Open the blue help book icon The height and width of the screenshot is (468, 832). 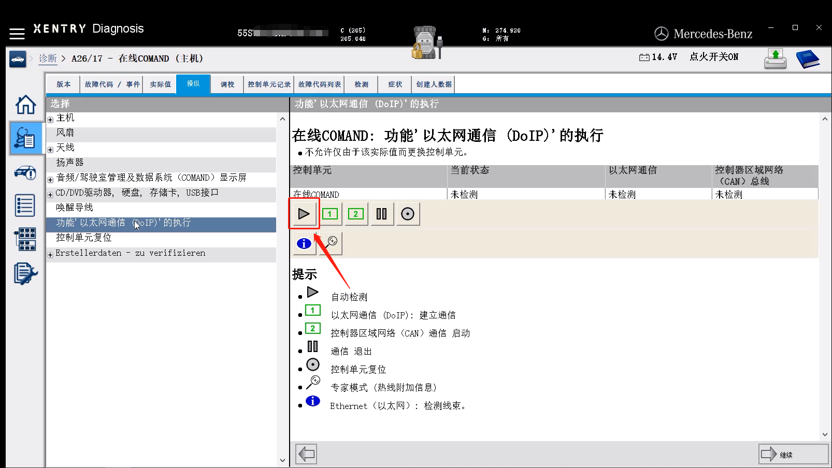pyautogui.click(x=808, y=58)
